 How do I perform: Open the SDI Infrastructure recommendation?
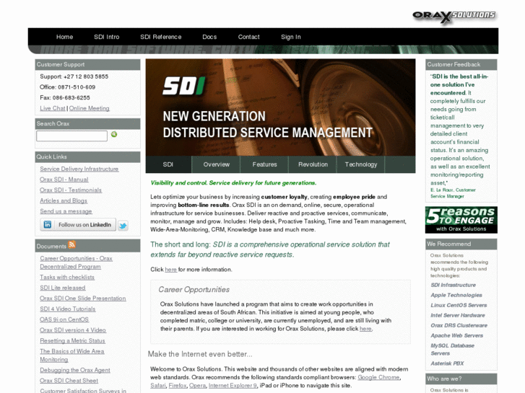point(453,285)
